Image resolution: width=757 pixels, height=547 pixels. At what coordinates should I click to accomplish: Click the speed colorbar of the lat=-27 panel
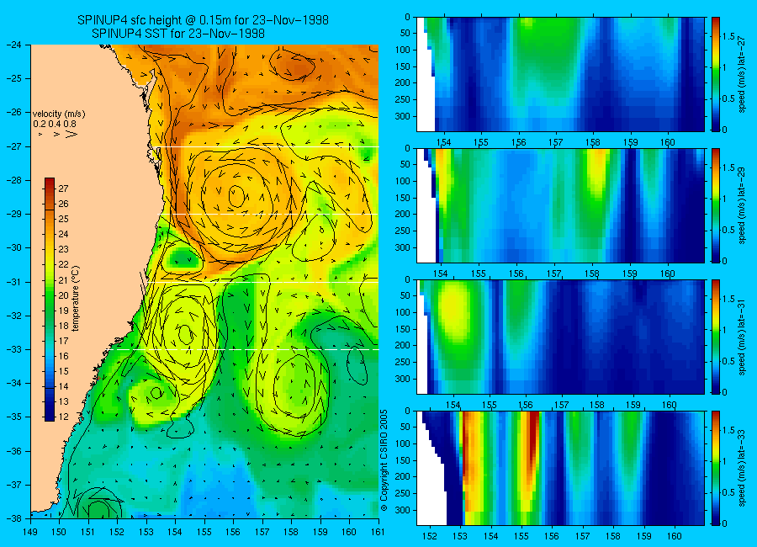tap(716, 74)
